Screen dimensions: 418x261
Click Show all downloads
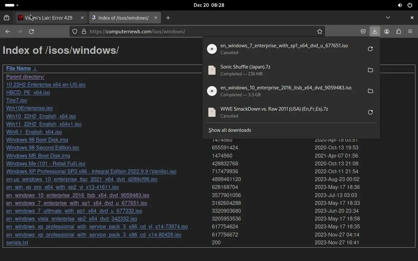(230, 130)
